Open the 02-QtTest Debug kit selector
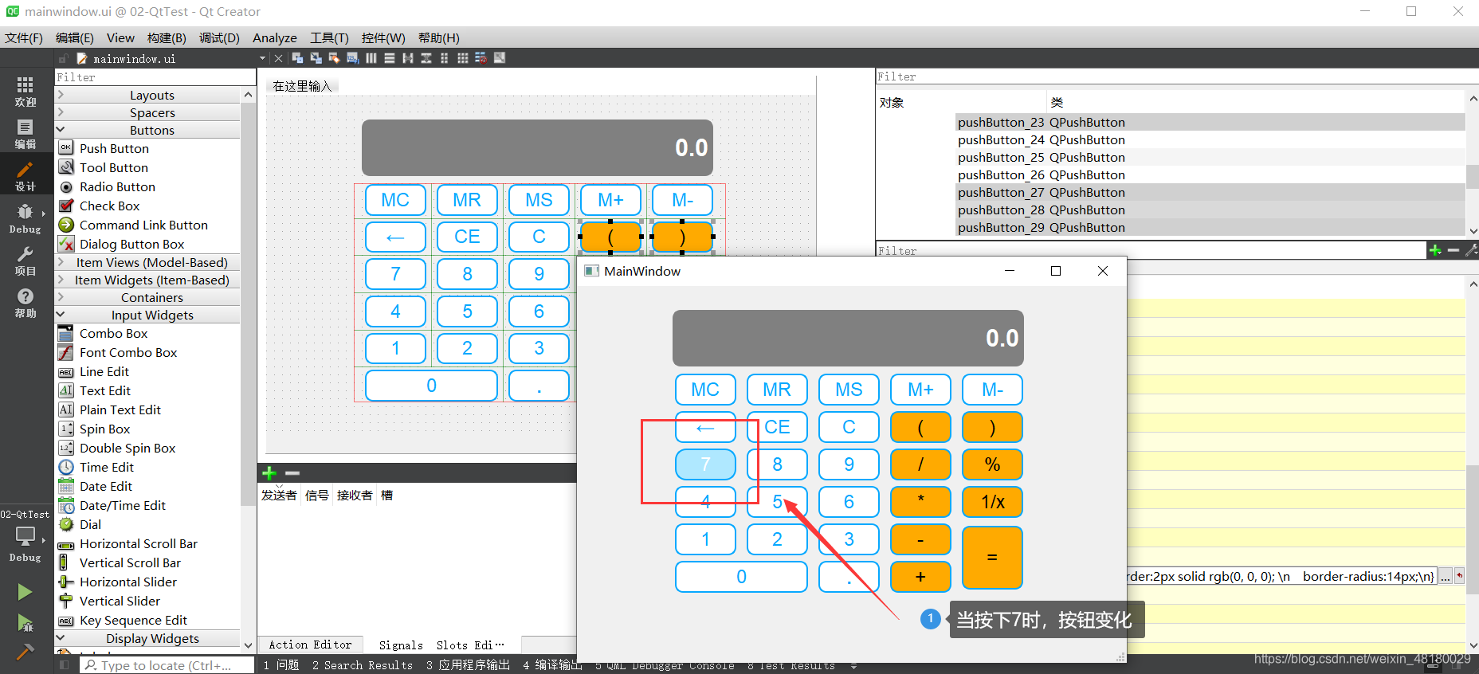The width and height of the screenshot is (1479, 674). [x=25, y=536]
